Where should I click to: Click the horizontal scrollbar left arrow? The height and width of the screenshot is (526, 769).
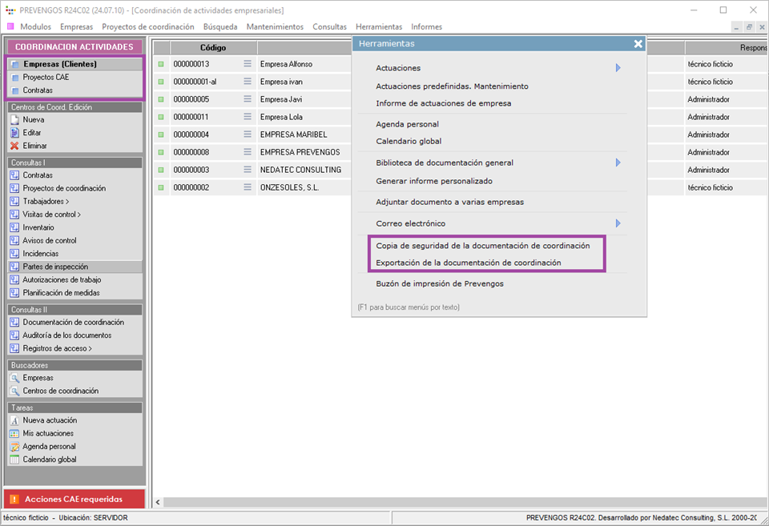pyautogui.click(x=158, y=502)
